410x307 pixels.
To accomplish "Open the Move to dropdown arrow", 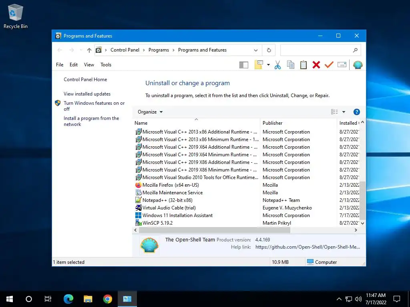I will 268,65.
